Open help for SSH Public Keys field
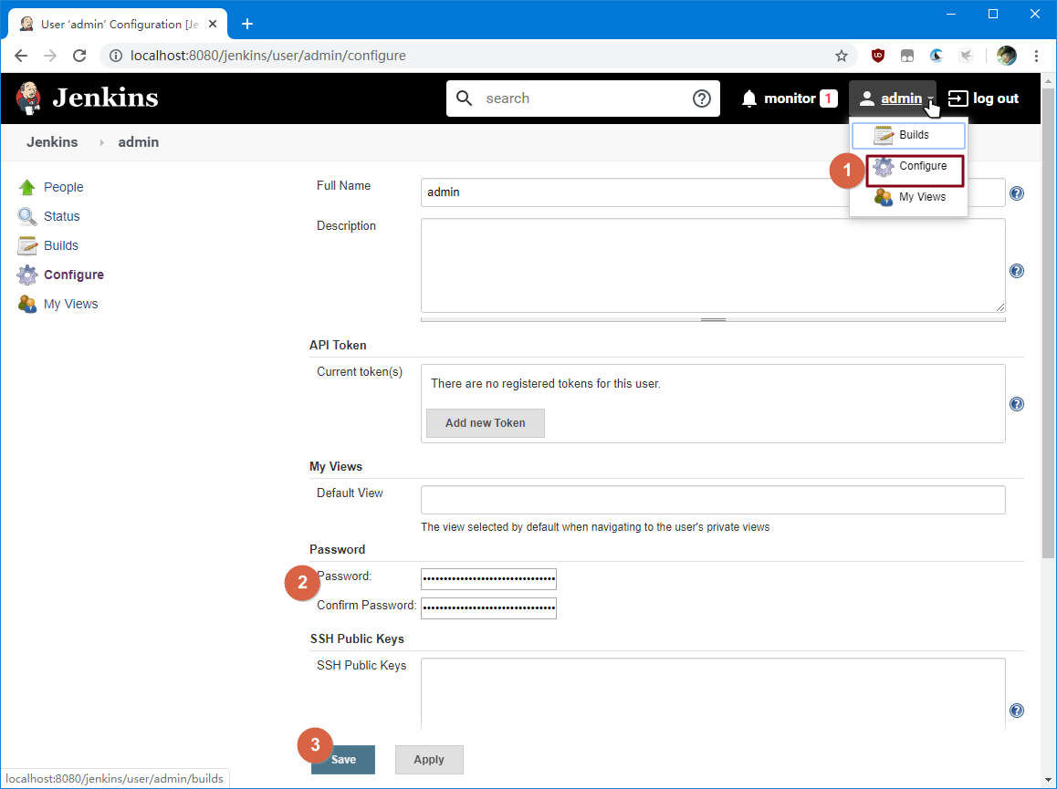Image resolution: width=1057 pixels, height=789 pixels. click(1017, 711)
